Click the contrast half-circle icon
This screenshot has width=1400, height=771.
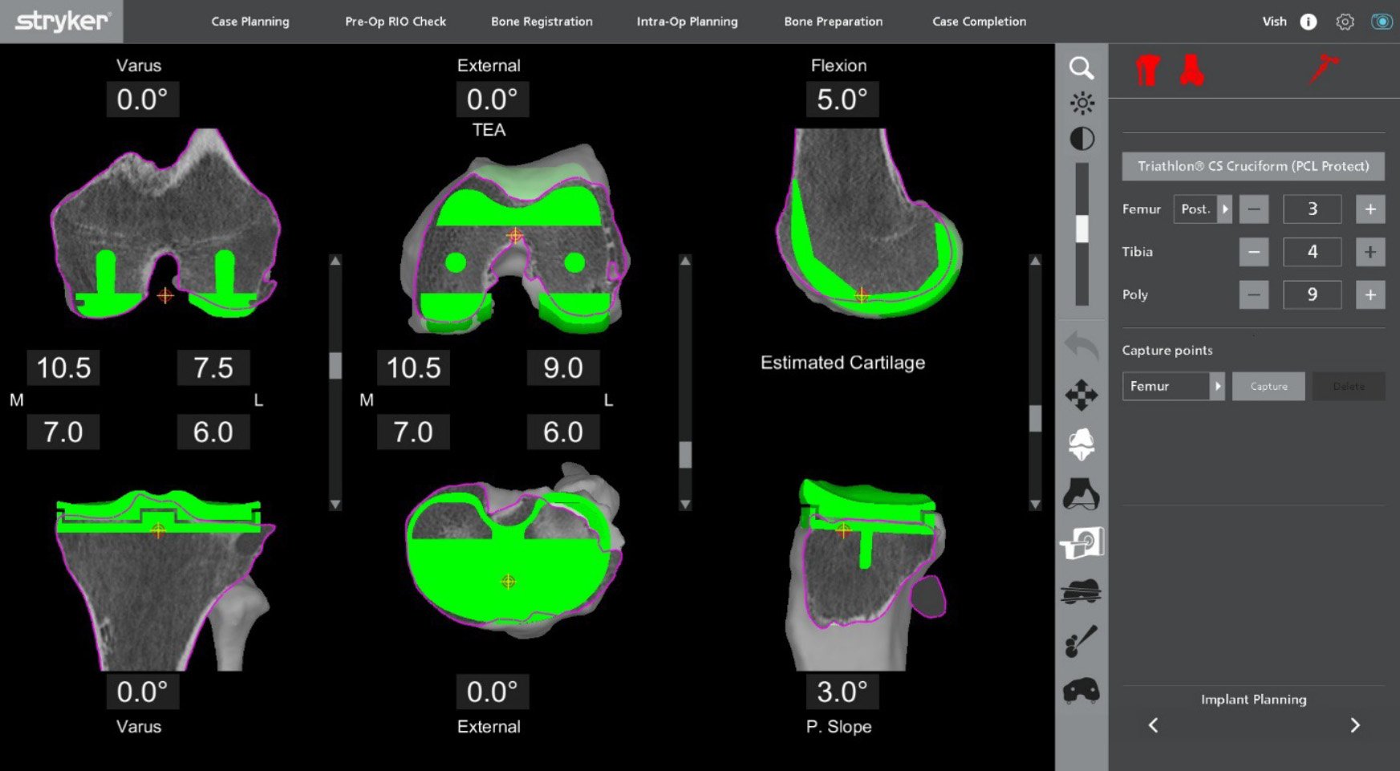click(1081, 139)
